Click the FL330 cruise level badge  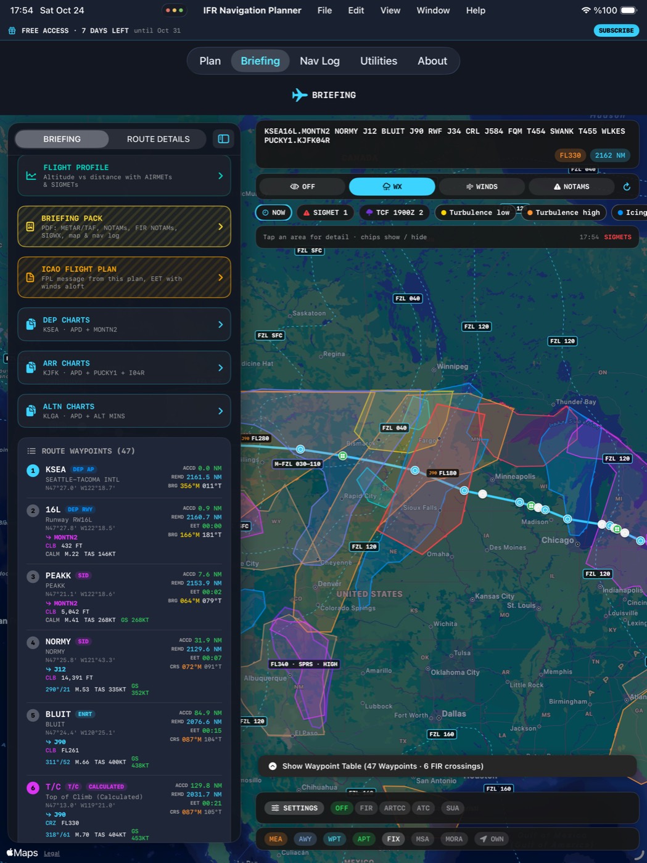click(570, 155)
